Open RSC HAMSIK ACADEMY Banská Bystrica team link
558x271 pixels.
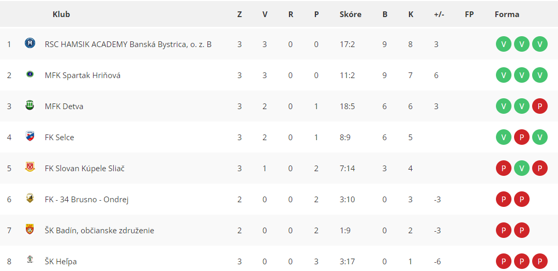(128, 44)
